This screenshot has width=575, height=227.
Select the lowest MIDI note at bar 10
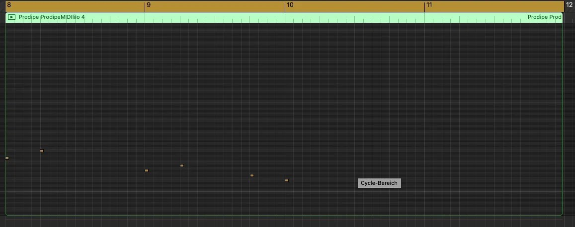click(x=287, y=180)
